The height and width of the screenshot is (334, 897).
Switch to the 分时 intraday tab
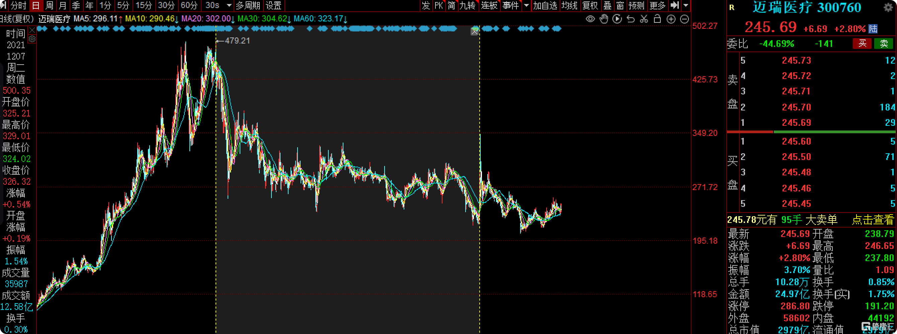coord(18,6)
